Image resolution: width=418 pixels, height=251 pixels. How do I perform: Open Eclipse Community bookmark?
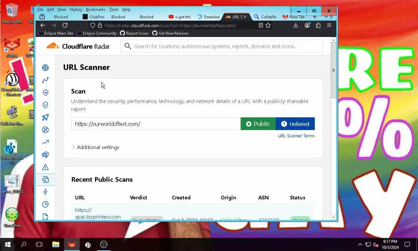(96, 33)
